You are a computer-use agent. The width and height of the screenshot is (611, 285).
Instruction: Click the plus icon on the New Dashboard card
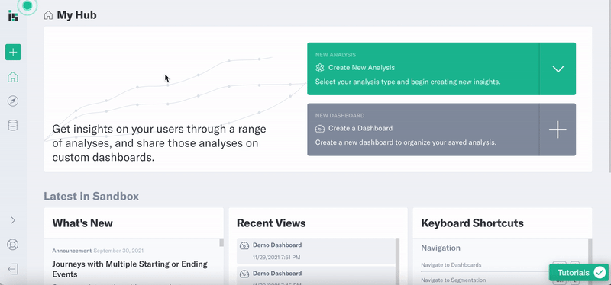coord(558,130)
